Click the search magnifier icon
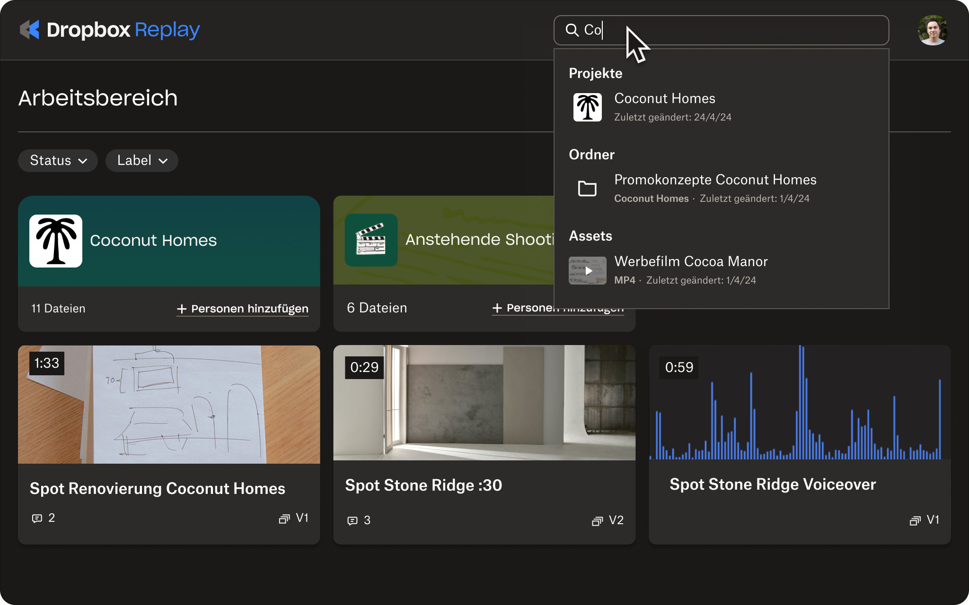 [572, 30]
